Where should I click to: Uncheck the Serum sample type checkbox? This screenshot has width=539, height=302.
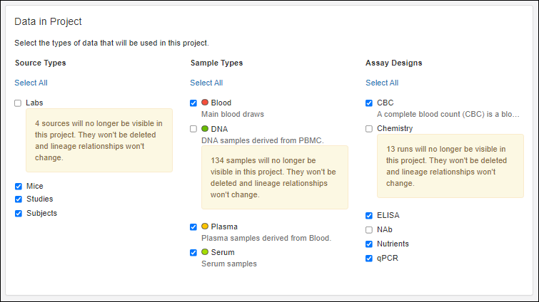pyautogui.click(x=193, y=253)
